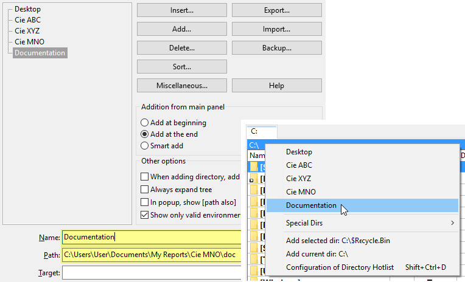Screen dimensions: 465x282
Task: Open the Backup... button
Action: pyautogui.click(x=276, y=48)
